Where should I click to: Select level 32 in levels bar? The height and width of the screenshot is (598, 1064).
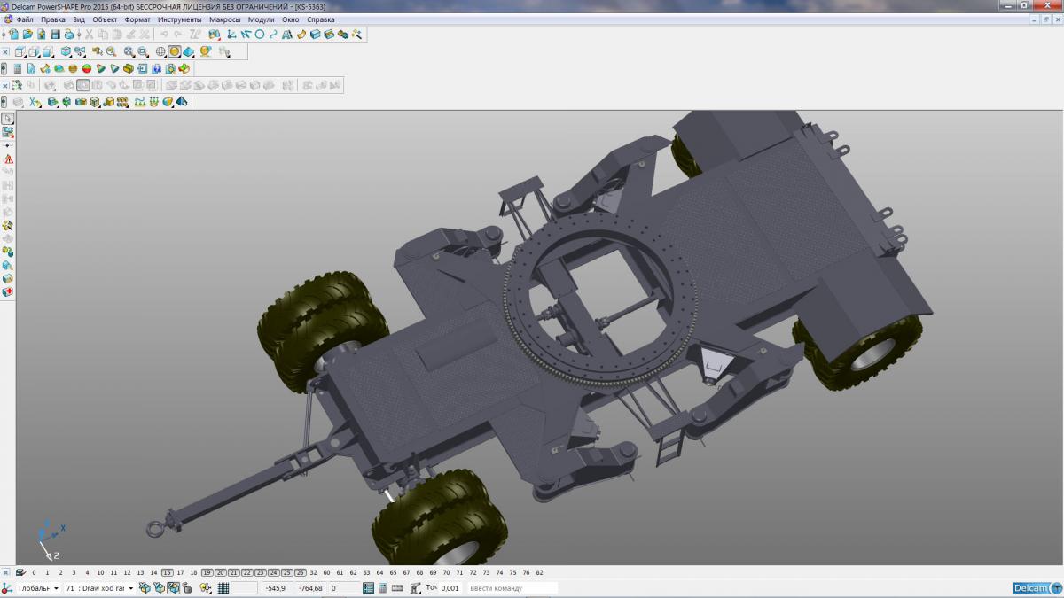[x=313, y=572]
